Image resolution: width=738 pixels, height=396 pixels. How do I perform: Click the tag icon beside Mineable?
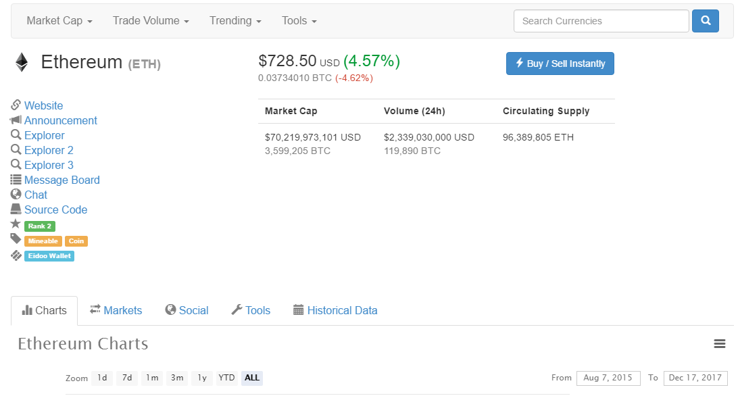[x=16, y=239]
